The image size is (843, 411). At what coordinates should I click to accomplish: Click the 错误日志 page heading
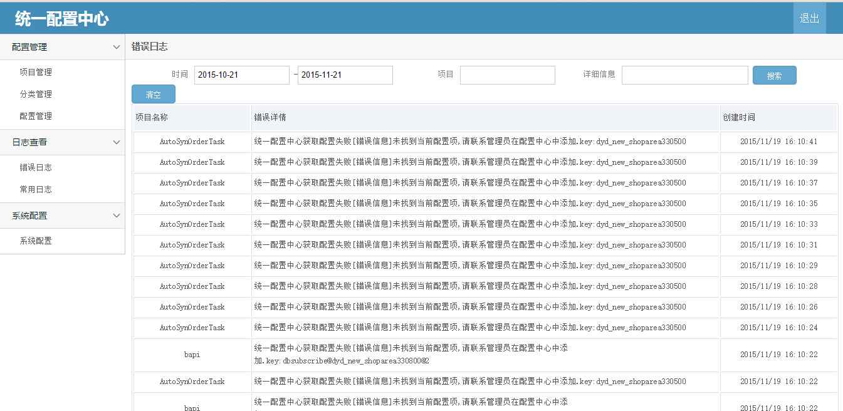pos(149,47)
